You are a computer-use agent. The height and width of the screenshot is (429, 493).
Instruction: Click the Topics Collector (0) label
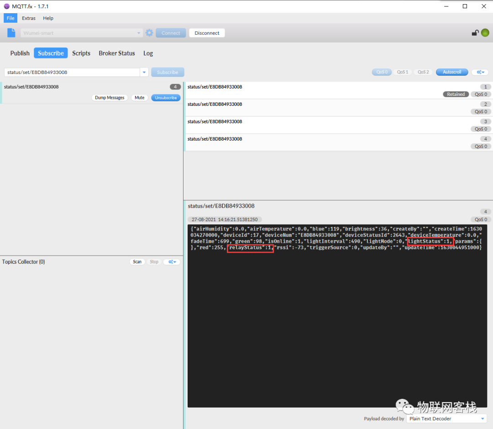point(24,262)
